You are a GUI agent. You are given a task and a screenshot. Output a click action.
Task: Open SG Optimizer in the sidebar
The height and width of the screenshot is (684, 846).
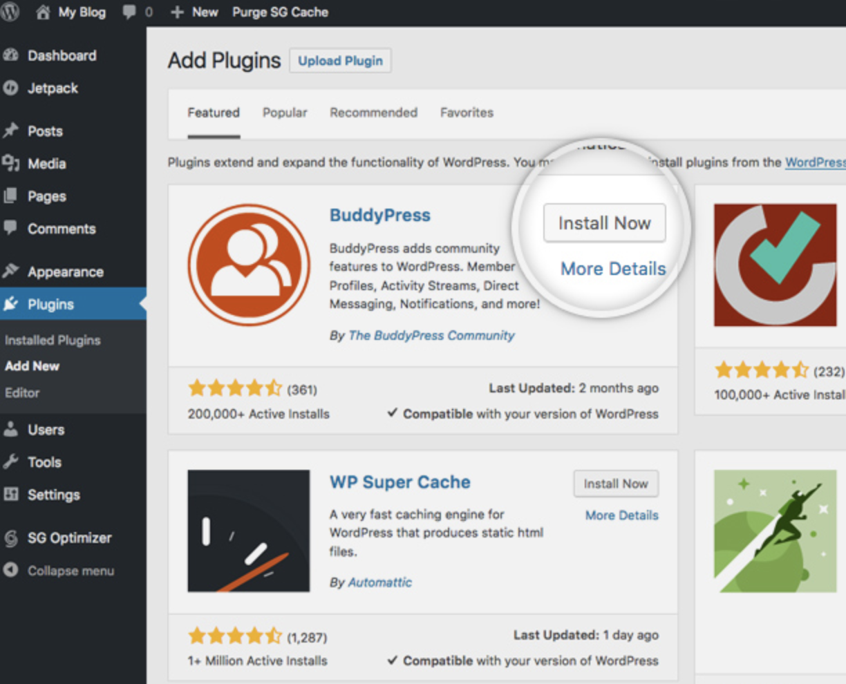tap(69, 538)
